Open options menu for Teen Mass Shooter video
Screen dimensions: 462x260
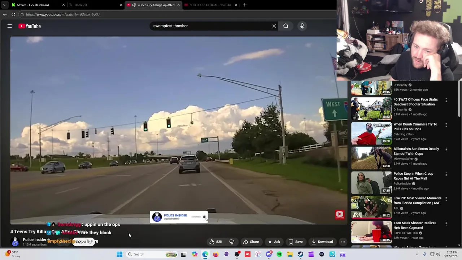[446, 224]
